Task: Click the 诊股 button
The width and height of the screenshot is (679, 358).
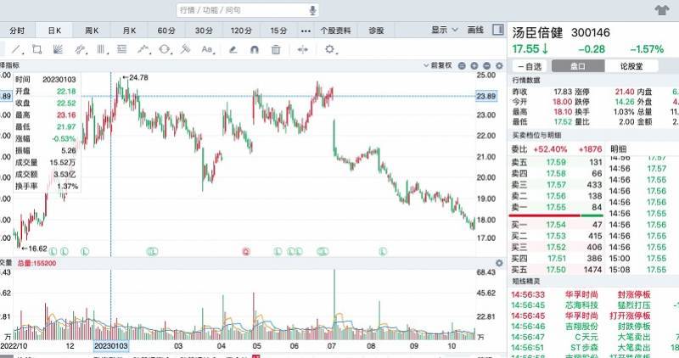Action: pyautogui.click(x=376, y=31)
